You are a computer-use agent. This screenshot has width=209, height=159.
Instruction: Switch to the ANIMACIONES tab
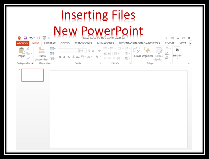[105, 43]
